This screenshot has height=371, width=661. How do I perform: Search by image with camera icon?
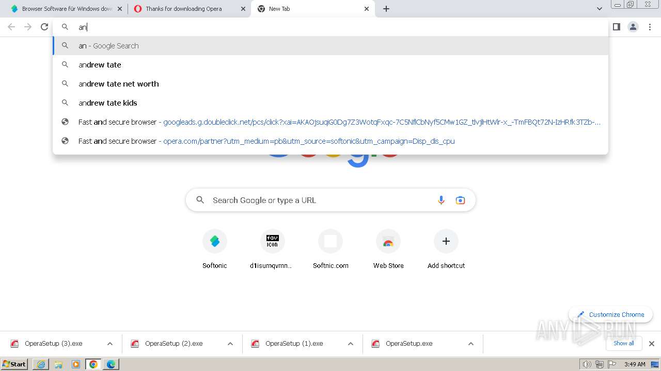pyautogui.click(x=460, y=200)
